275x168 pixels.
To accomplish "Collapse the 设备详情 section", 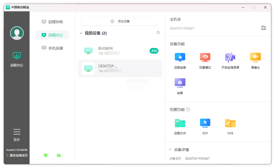I will 170,149.
